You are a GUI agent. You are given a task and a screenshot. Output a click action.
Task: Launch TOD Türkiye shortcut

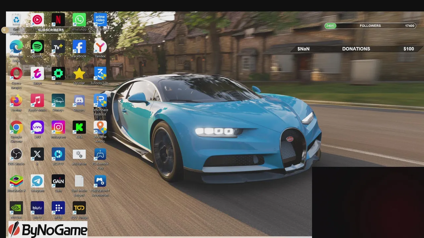tap(79, 208)
